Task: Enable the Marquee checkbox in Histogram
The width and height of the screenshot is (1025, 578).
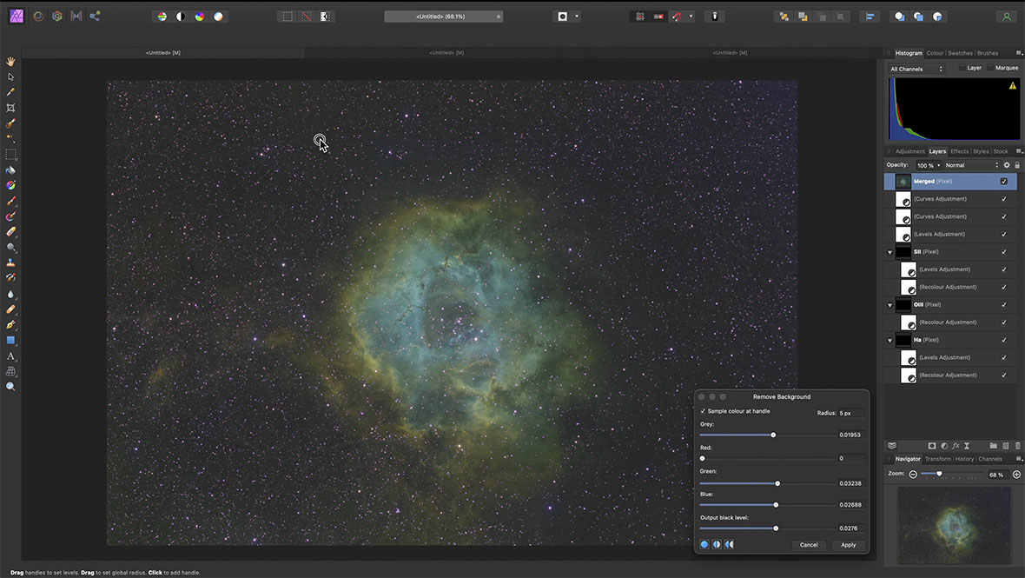Action: tap(991, 68)
